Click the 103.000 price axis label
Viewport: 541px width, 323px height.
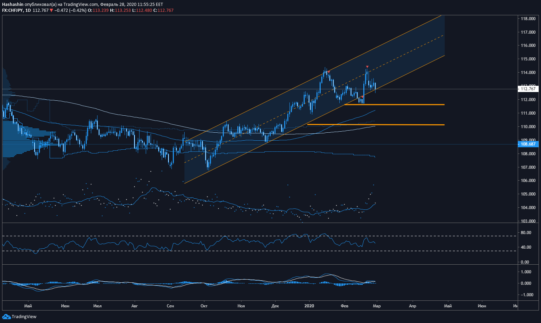tap(528, 221)
